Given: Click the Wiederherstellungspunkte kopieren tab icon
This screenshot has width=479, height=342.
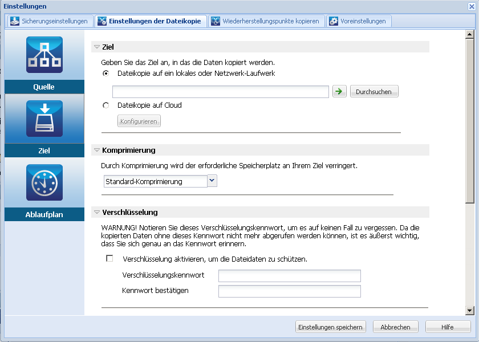Looking at the screenshot, I should (216, 21).
